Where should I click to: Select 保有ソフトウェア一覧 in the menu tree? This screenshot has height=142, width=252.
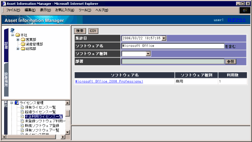coord(42,130)
